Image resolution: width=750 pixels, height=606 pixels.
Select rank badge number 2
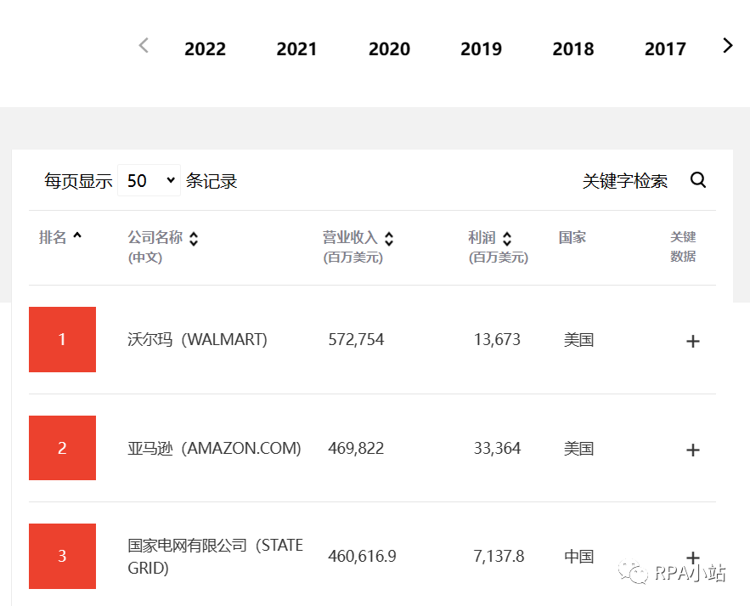(62, 448)
